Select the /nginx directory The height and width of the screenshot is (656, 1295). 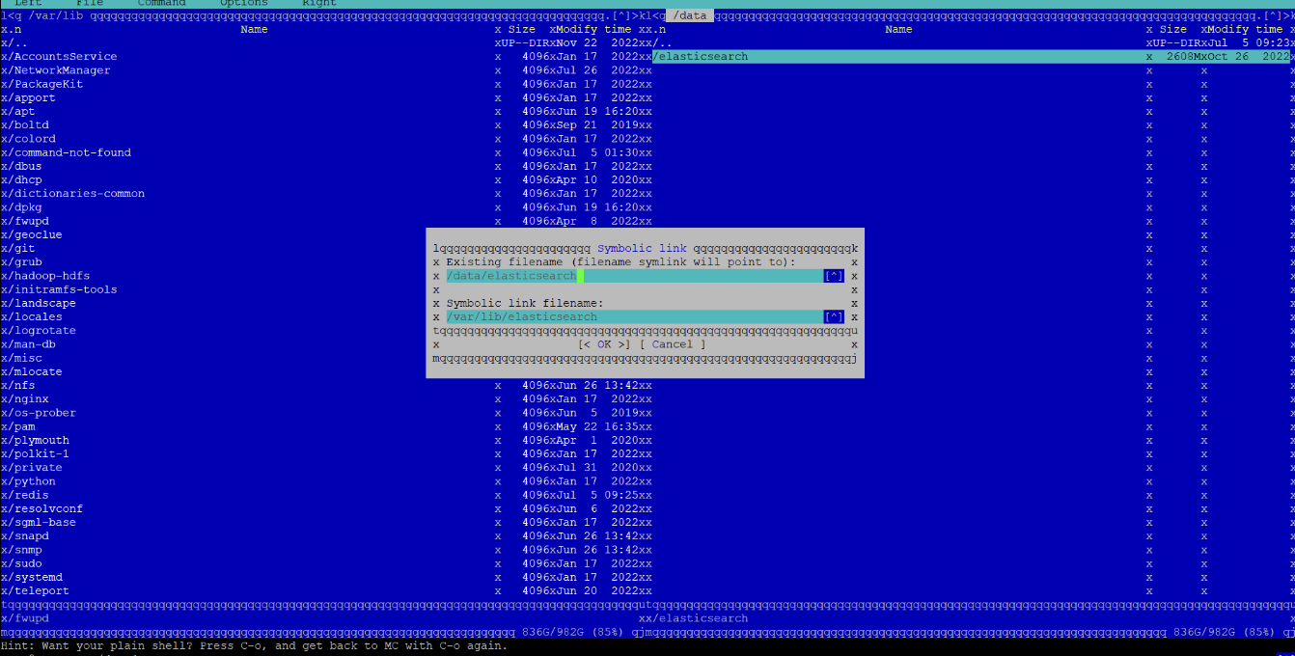[x=322, y=398]
